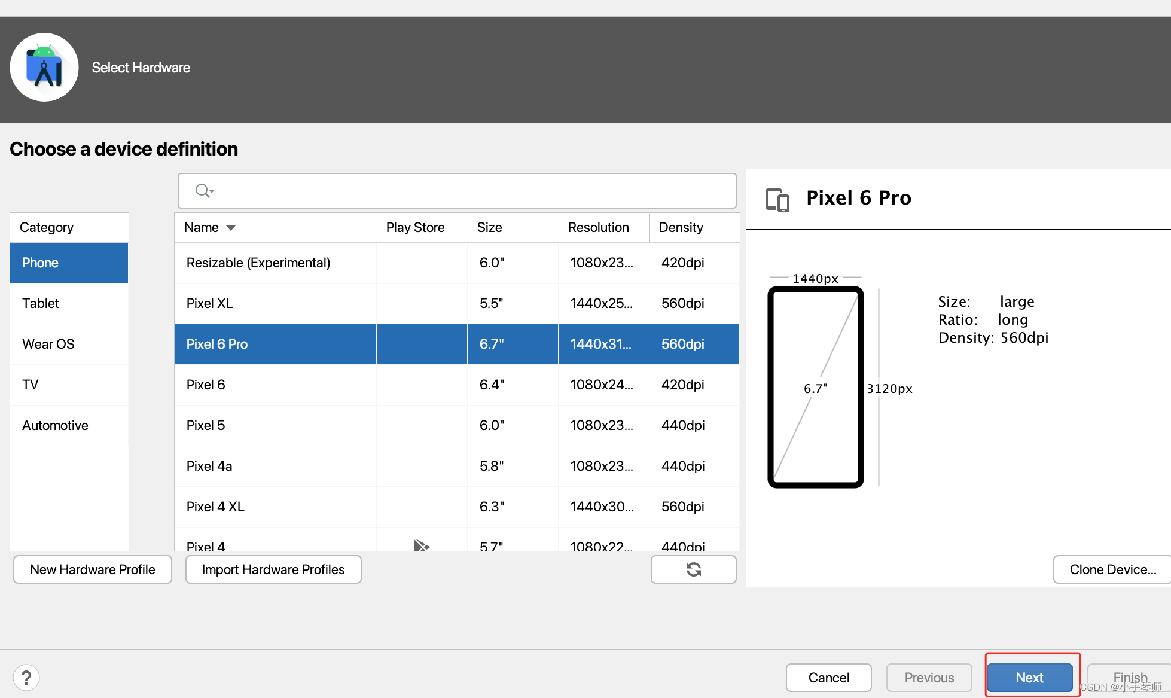
Task: Select the Pixel 5 device
Action: pyautogui.click(x=457, y=425)
